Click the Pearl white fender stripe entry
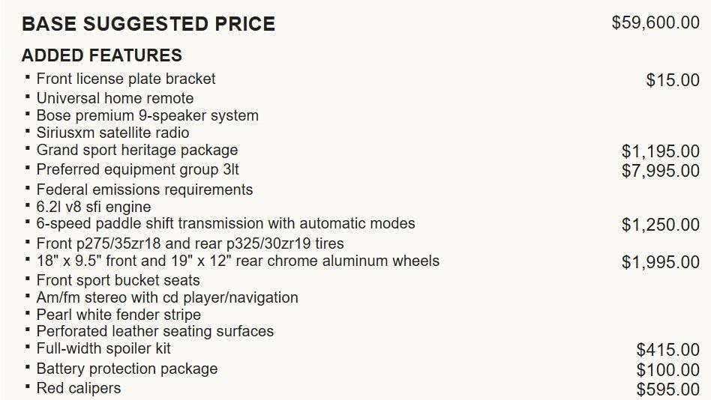 pos(118,315)
